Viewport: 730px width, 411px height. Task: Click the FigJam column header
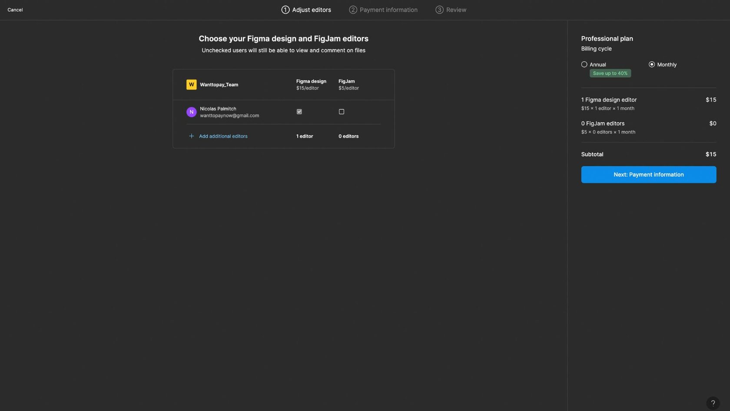coord(346,81)
